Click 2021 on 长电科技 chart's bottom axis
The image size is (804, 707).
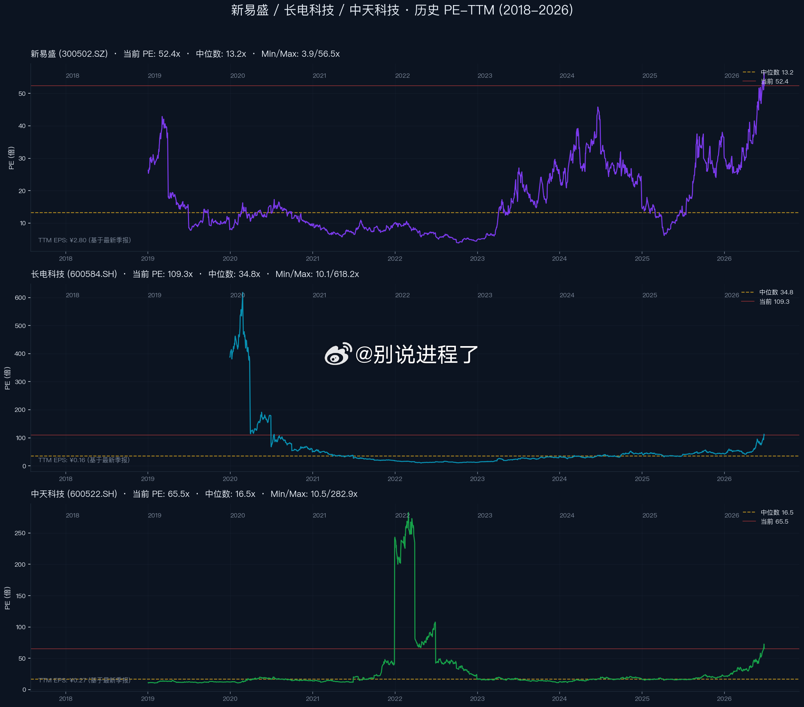(313, 479)
